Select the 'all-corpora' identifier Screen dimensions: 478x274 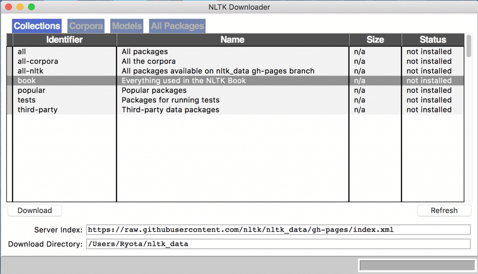coord(38,61)
